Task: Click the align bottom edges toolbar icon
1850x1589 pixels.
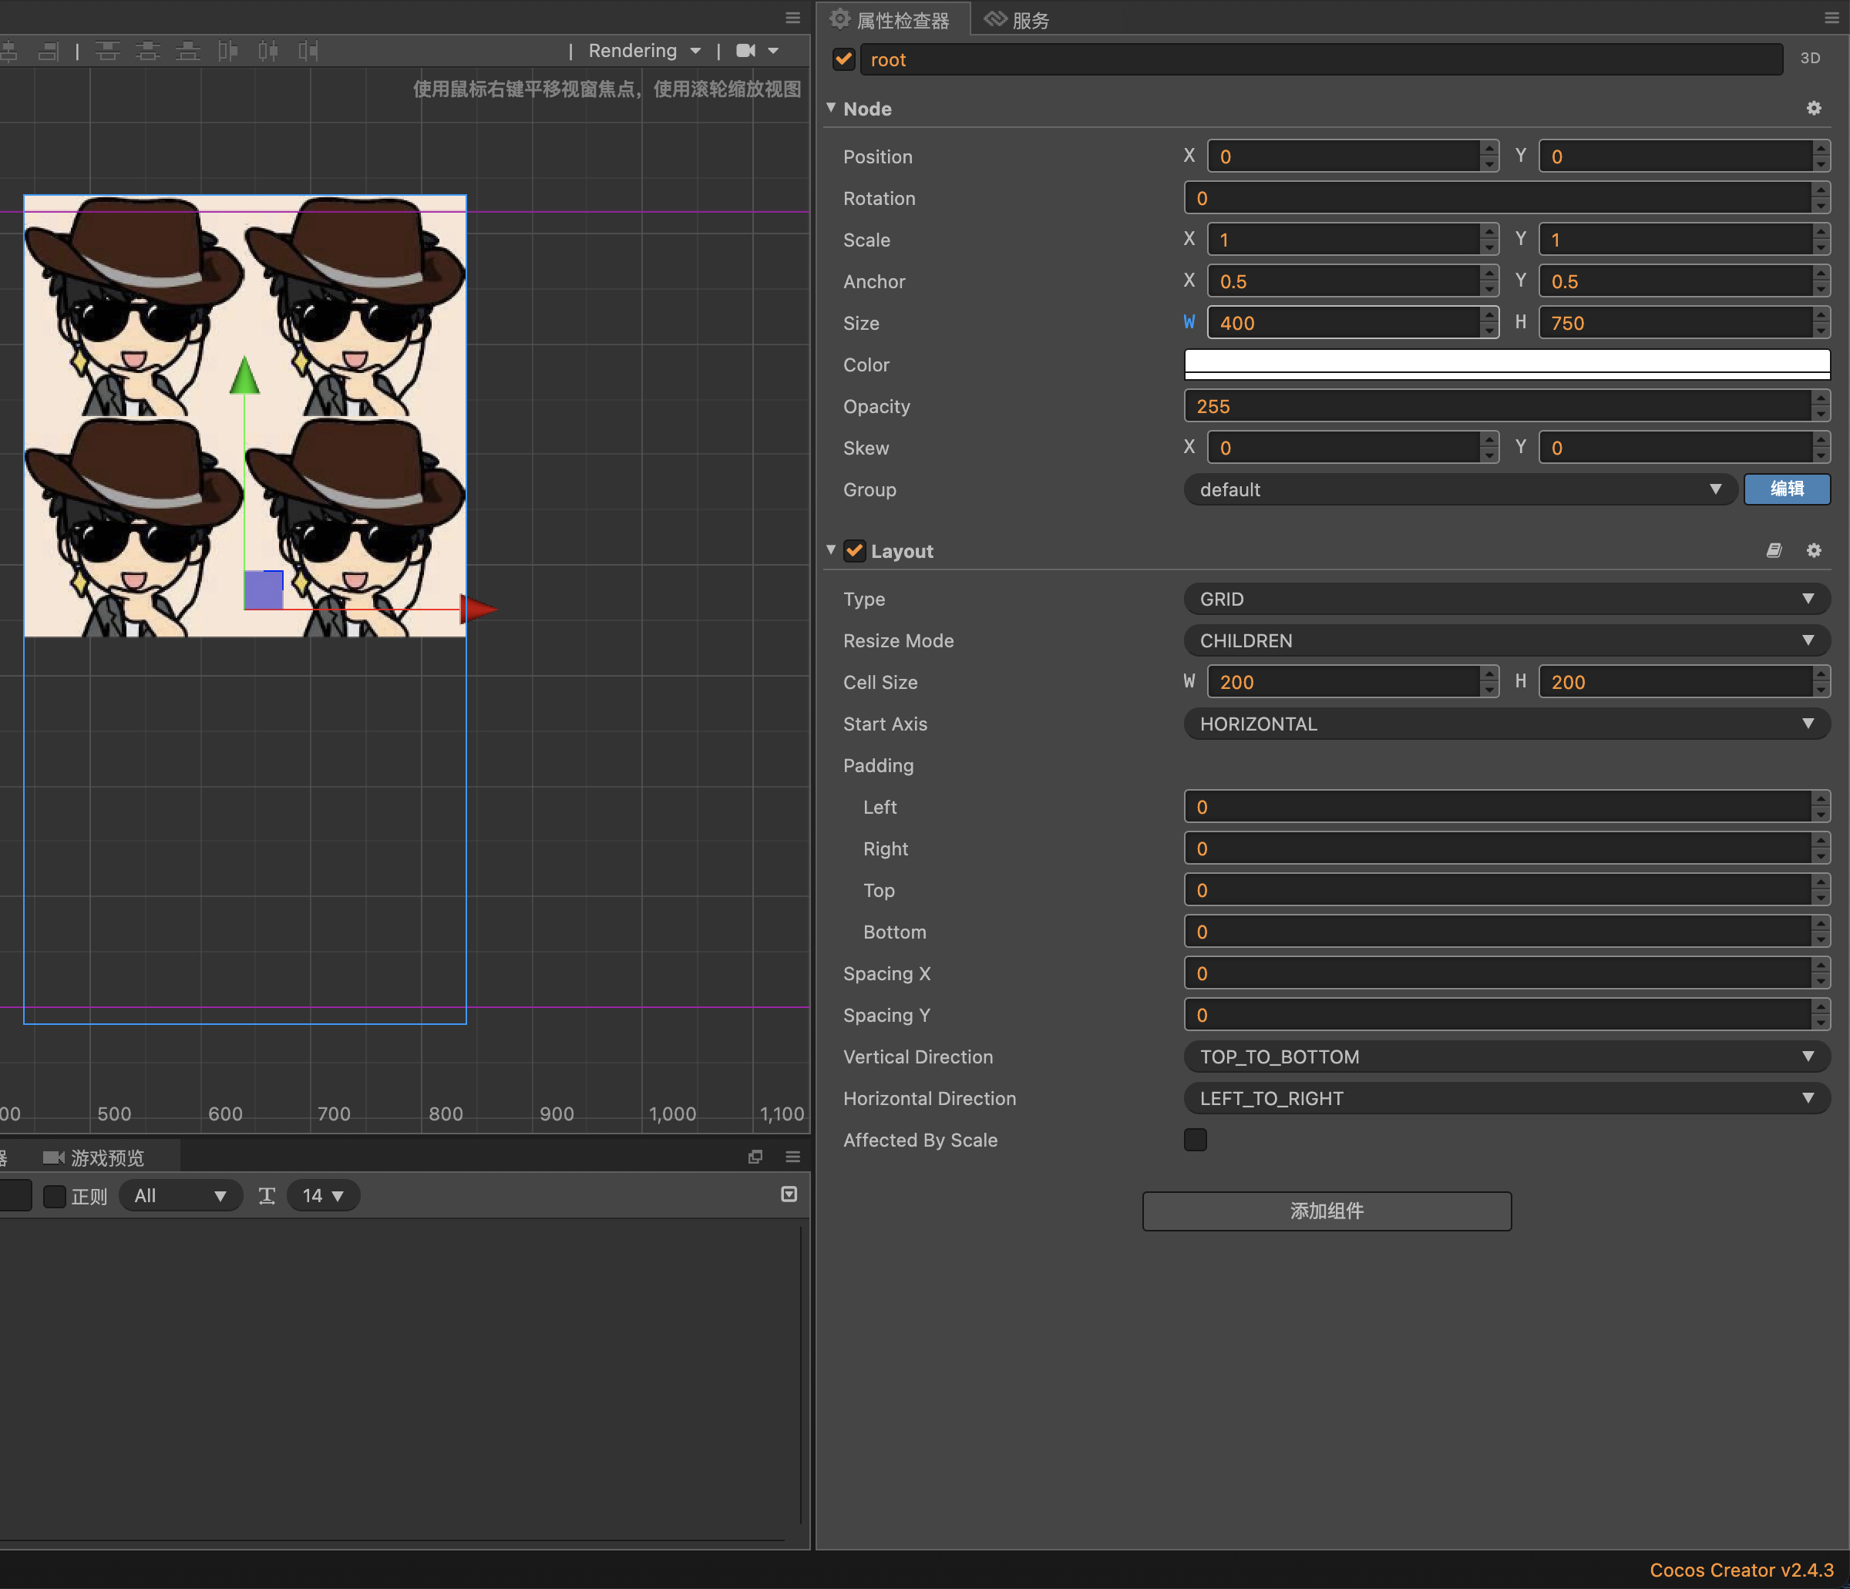Action: pyautogui.click(x=187, y=51)
